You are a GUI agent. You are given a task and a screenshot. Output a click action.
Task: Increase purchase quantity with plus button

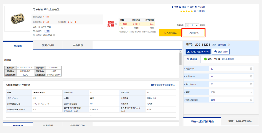click(x=197, y=25)
